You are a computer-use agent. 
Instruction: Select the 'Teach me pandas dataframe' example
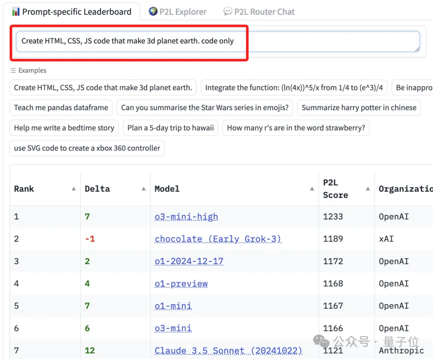pyautogui.click(x=61, y=108)
